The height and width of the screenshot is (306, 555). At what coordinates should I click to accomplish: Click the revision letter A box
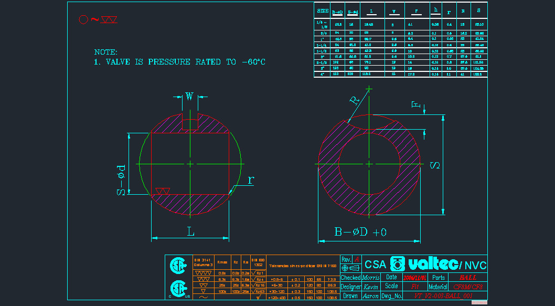pos(358,259)
